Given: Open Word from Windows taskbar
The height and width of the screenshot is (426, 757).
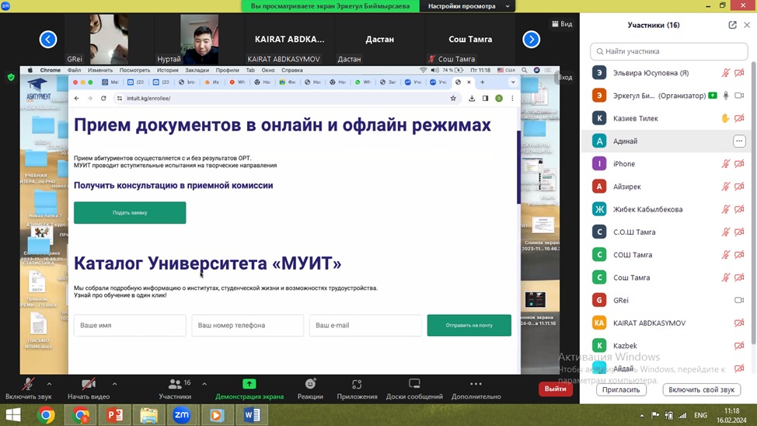Looking at the screenshot, I should (x=252, y=415).
